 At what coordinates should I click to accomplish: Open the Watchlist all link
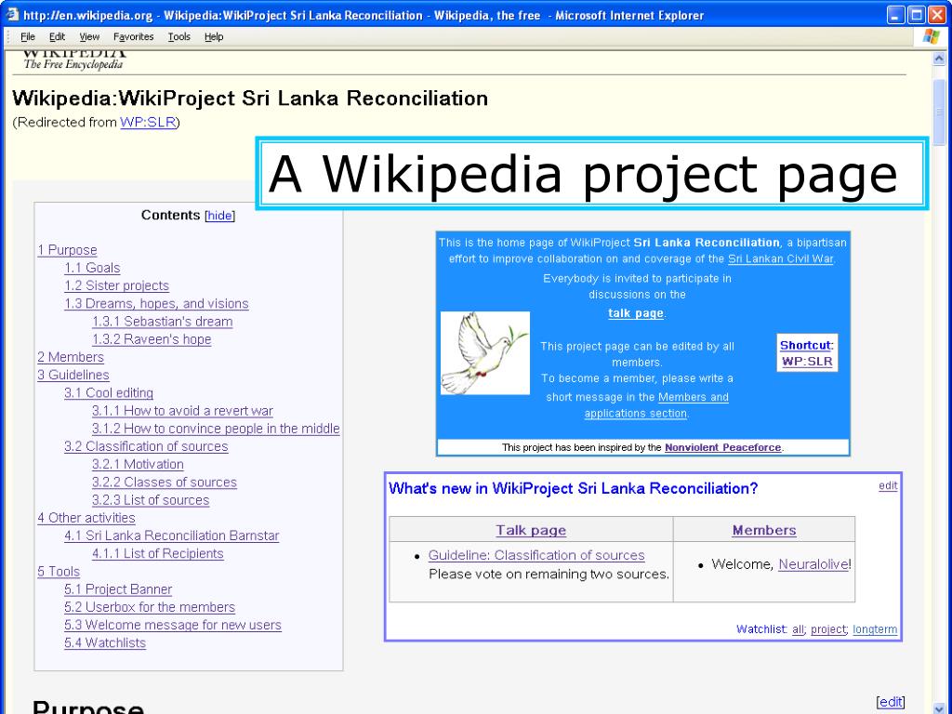(798, 629)
